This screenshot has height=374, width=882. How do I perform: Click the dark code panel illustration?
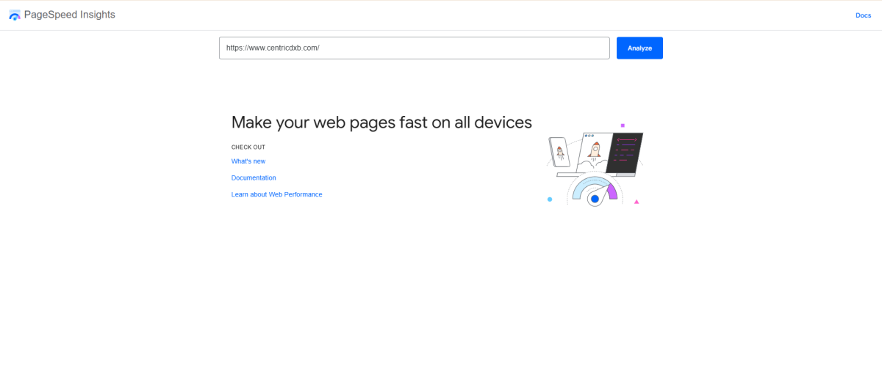[x=628, y=153]
